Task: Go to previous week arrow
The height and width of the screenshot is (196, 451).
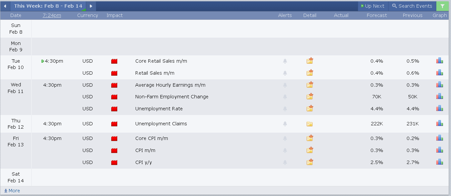Action: pos(5,6)
